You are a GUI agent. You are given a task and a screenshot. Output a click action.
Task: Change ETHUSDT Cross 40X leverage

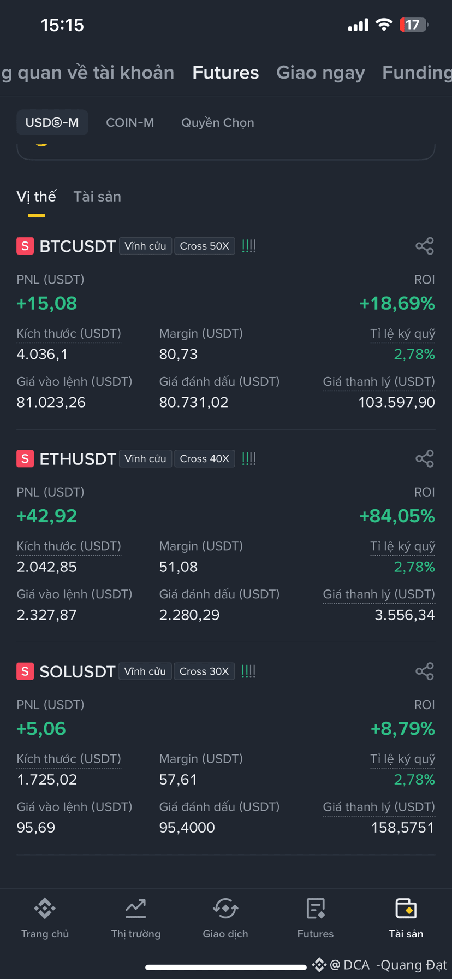click(x=205, y=458)
